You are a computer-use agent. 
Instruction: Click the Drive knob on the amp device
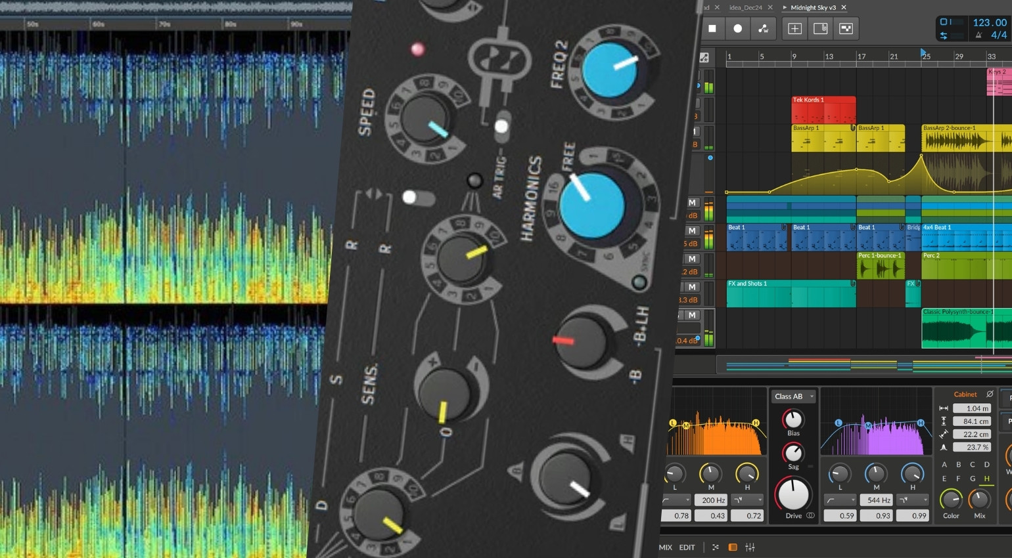click(793, 493)
